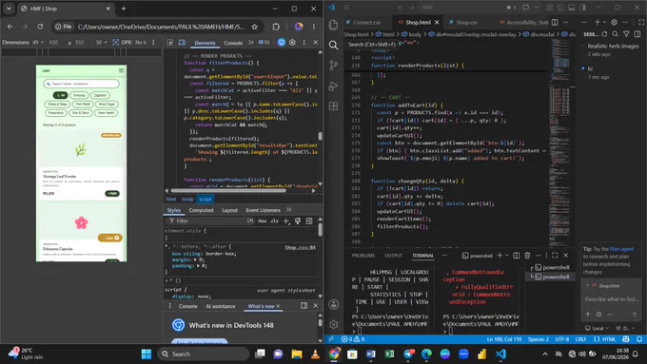This screenshot has height=364, width=647.
Task: Open Source Control view in VS Code
Action: 333,66
